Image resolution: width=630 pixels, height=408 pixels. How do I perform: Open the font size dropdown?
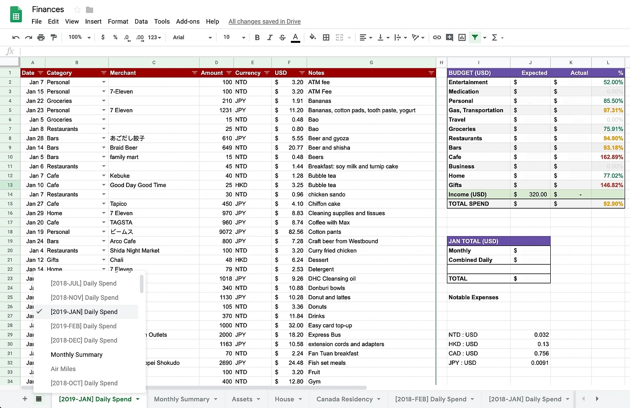[x=234, y=37]
